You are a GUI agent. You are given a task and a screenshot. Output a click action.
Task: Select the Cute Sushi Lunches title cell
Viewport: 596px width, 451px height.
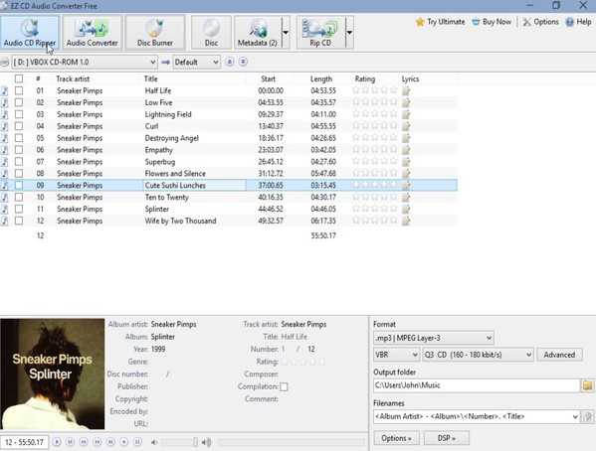pos(194,185)
